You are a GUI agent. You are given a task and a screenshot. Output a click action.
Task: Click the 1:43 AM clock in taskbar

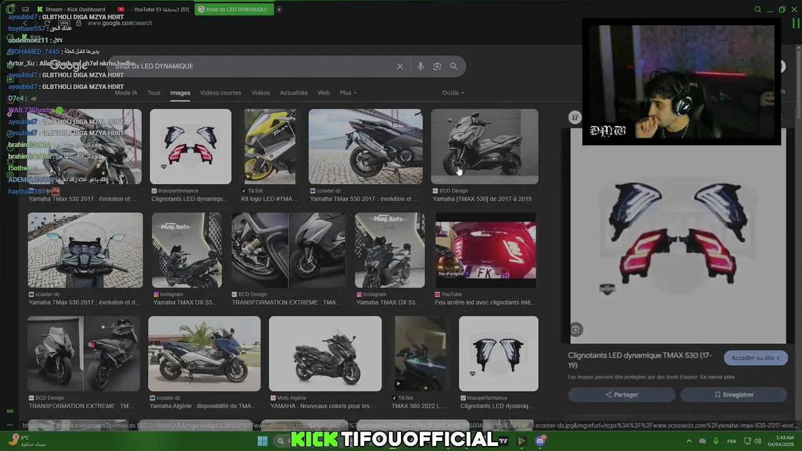[x=784, y=438]
